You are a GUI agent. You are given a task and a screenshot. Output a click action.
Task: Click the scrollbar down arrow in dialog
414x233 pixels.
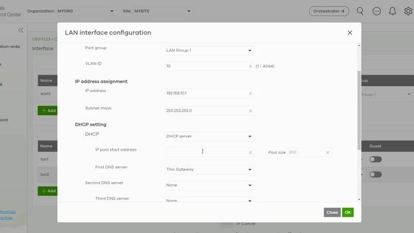pos(359,199)
